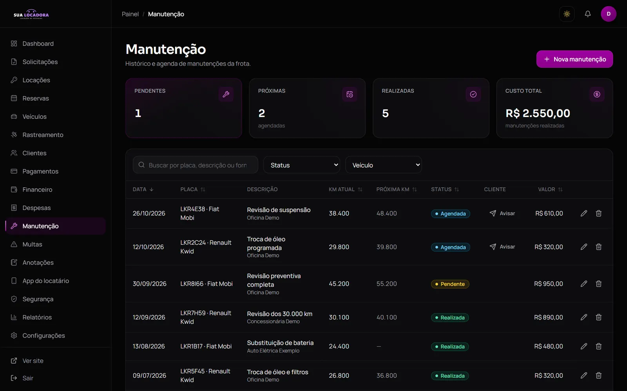
Task: Delete the Troca de óleo e filtros row
Action: coord(598,375)
